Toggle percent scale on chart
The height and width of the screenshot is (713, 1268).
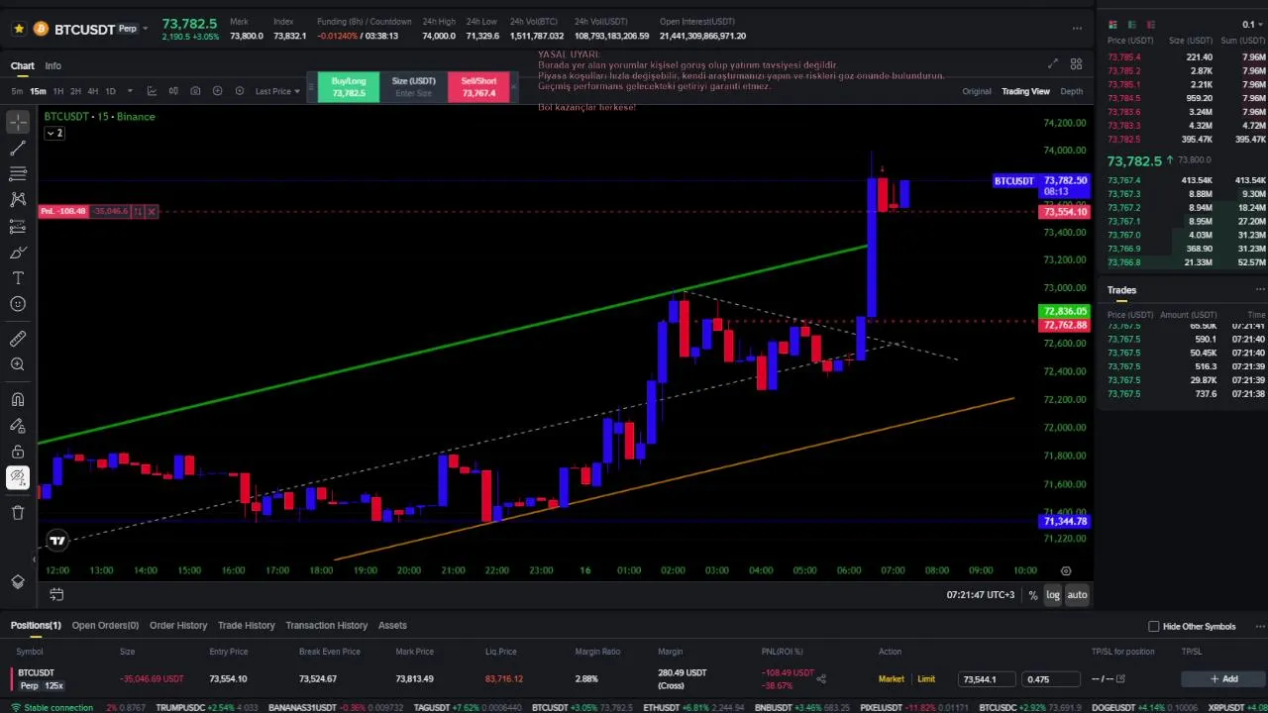1033,595
